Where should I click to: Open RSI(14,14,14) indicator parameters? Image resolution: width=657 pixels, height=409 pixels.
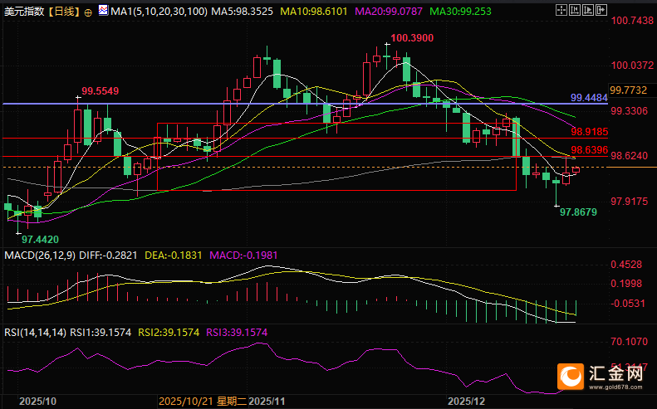click(35, 333)
